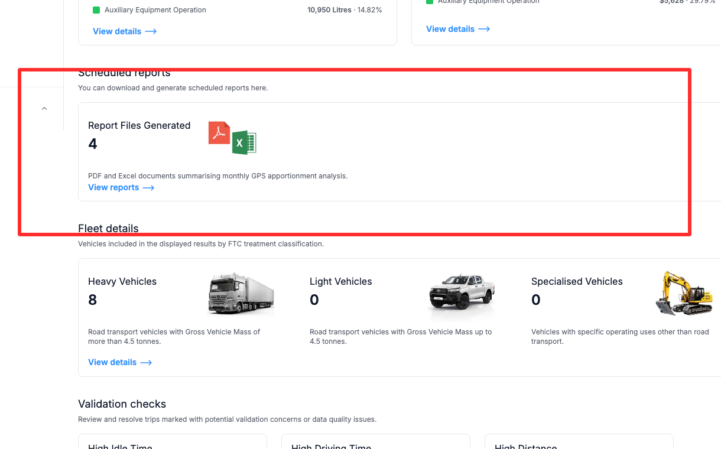
Task: Open View details under Heavy Vehicles
Action: pyautogui.click(x=112, y=362)
